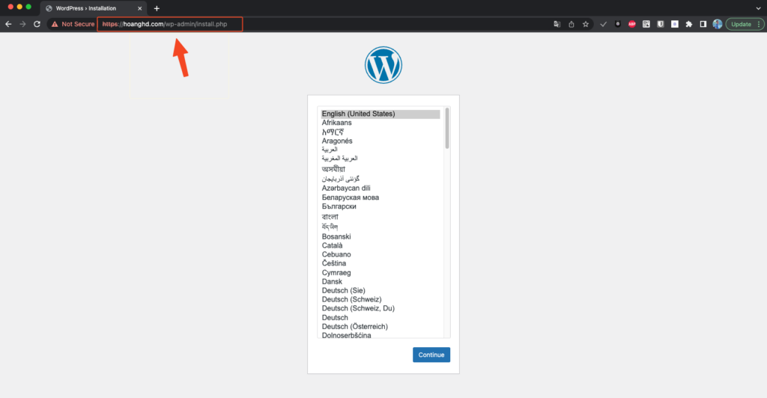Choose Azərbaycan dili language
Screen dimensions: 767x398
346,188
